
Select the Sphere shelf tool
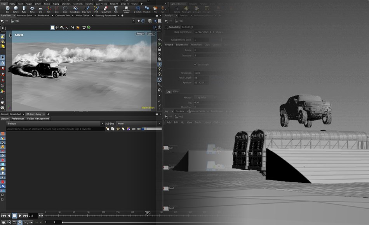click(16, 9)
